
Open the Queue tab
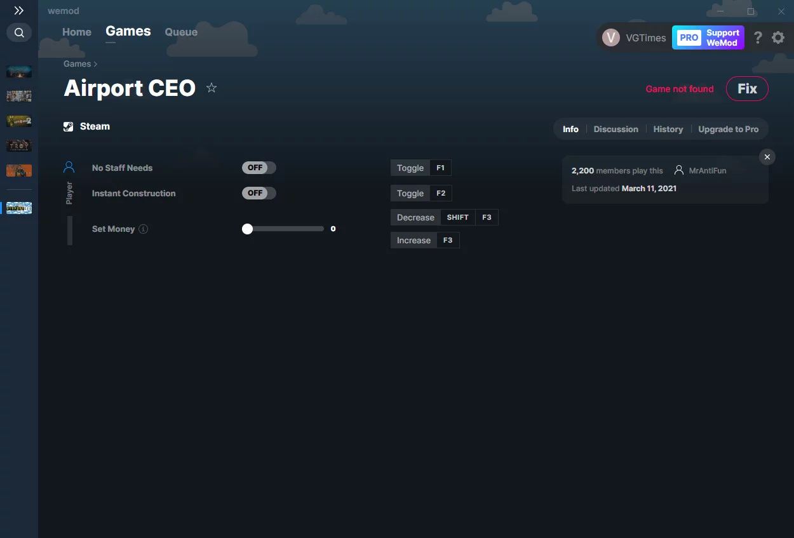[x=181, y=32]
